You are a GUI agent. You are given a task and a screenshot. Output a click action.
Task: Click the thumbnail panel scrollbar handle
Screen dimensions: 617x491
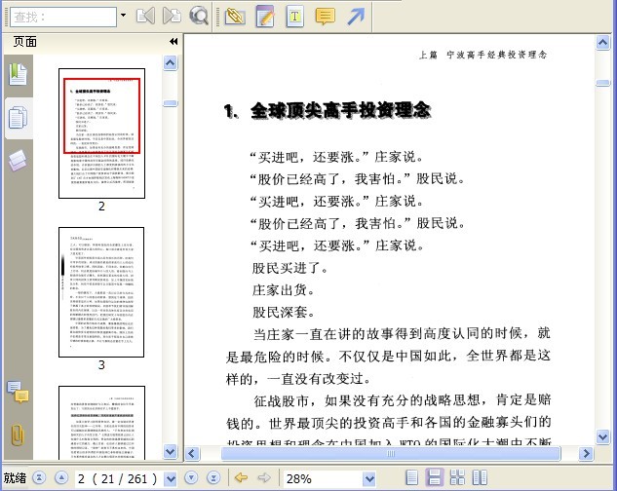pos(170,103)
